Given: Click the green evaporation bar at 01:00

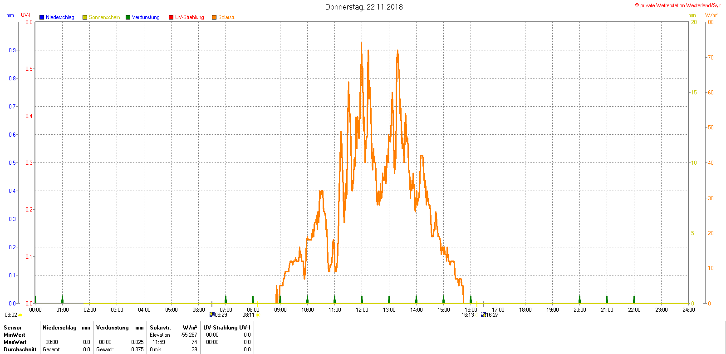Looking at the screenshot, I should [x=63, y=300].
